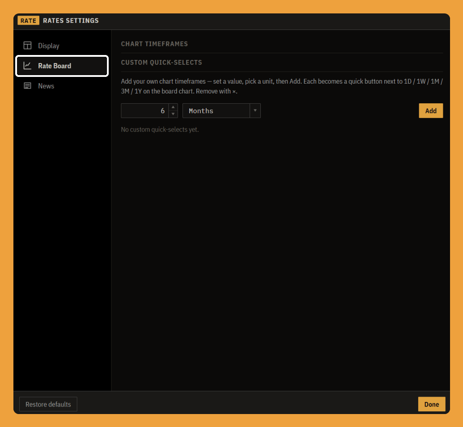
Task: Select the Rate Board sidebar item
Action: click(x=62, y=66)
